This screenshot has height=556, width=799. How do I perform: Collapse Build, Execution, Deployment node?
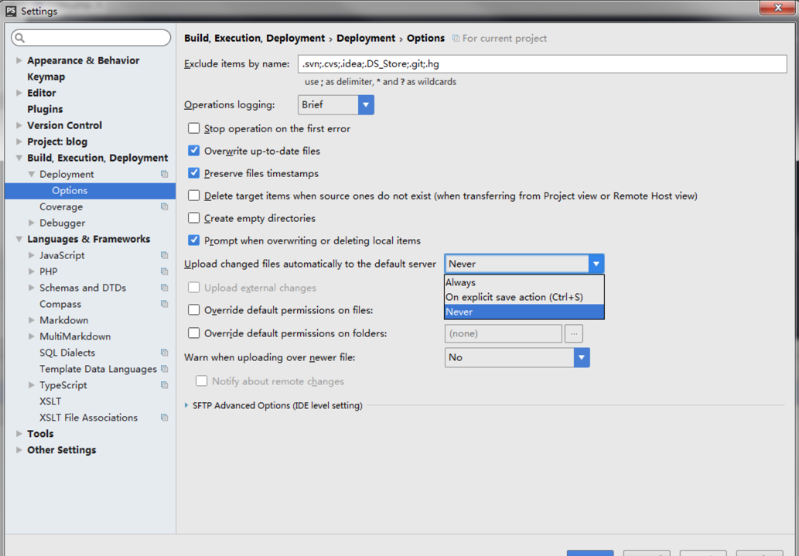[x=19, y=158]
